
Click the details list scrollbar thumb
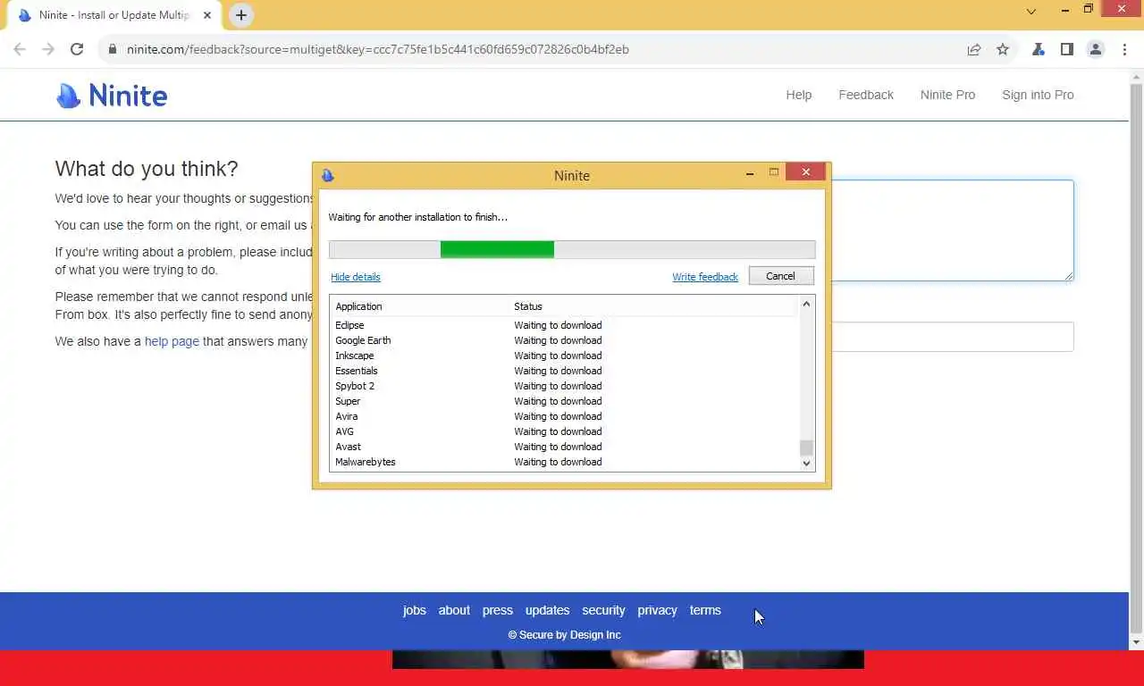(x=806, y=448)
